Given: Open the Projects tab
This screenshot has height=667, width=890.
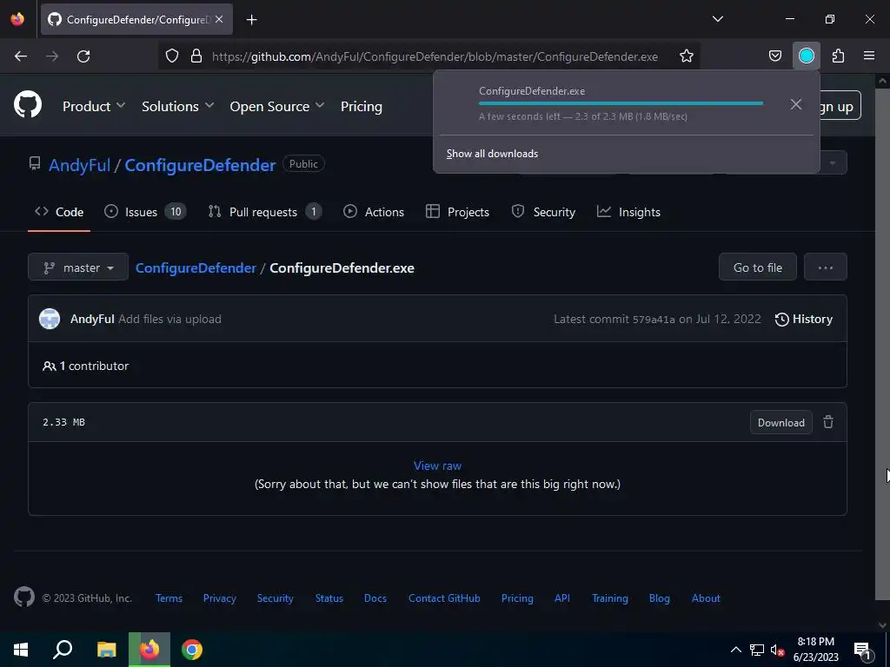Looking at the screenshot, I should coord(457,212).
